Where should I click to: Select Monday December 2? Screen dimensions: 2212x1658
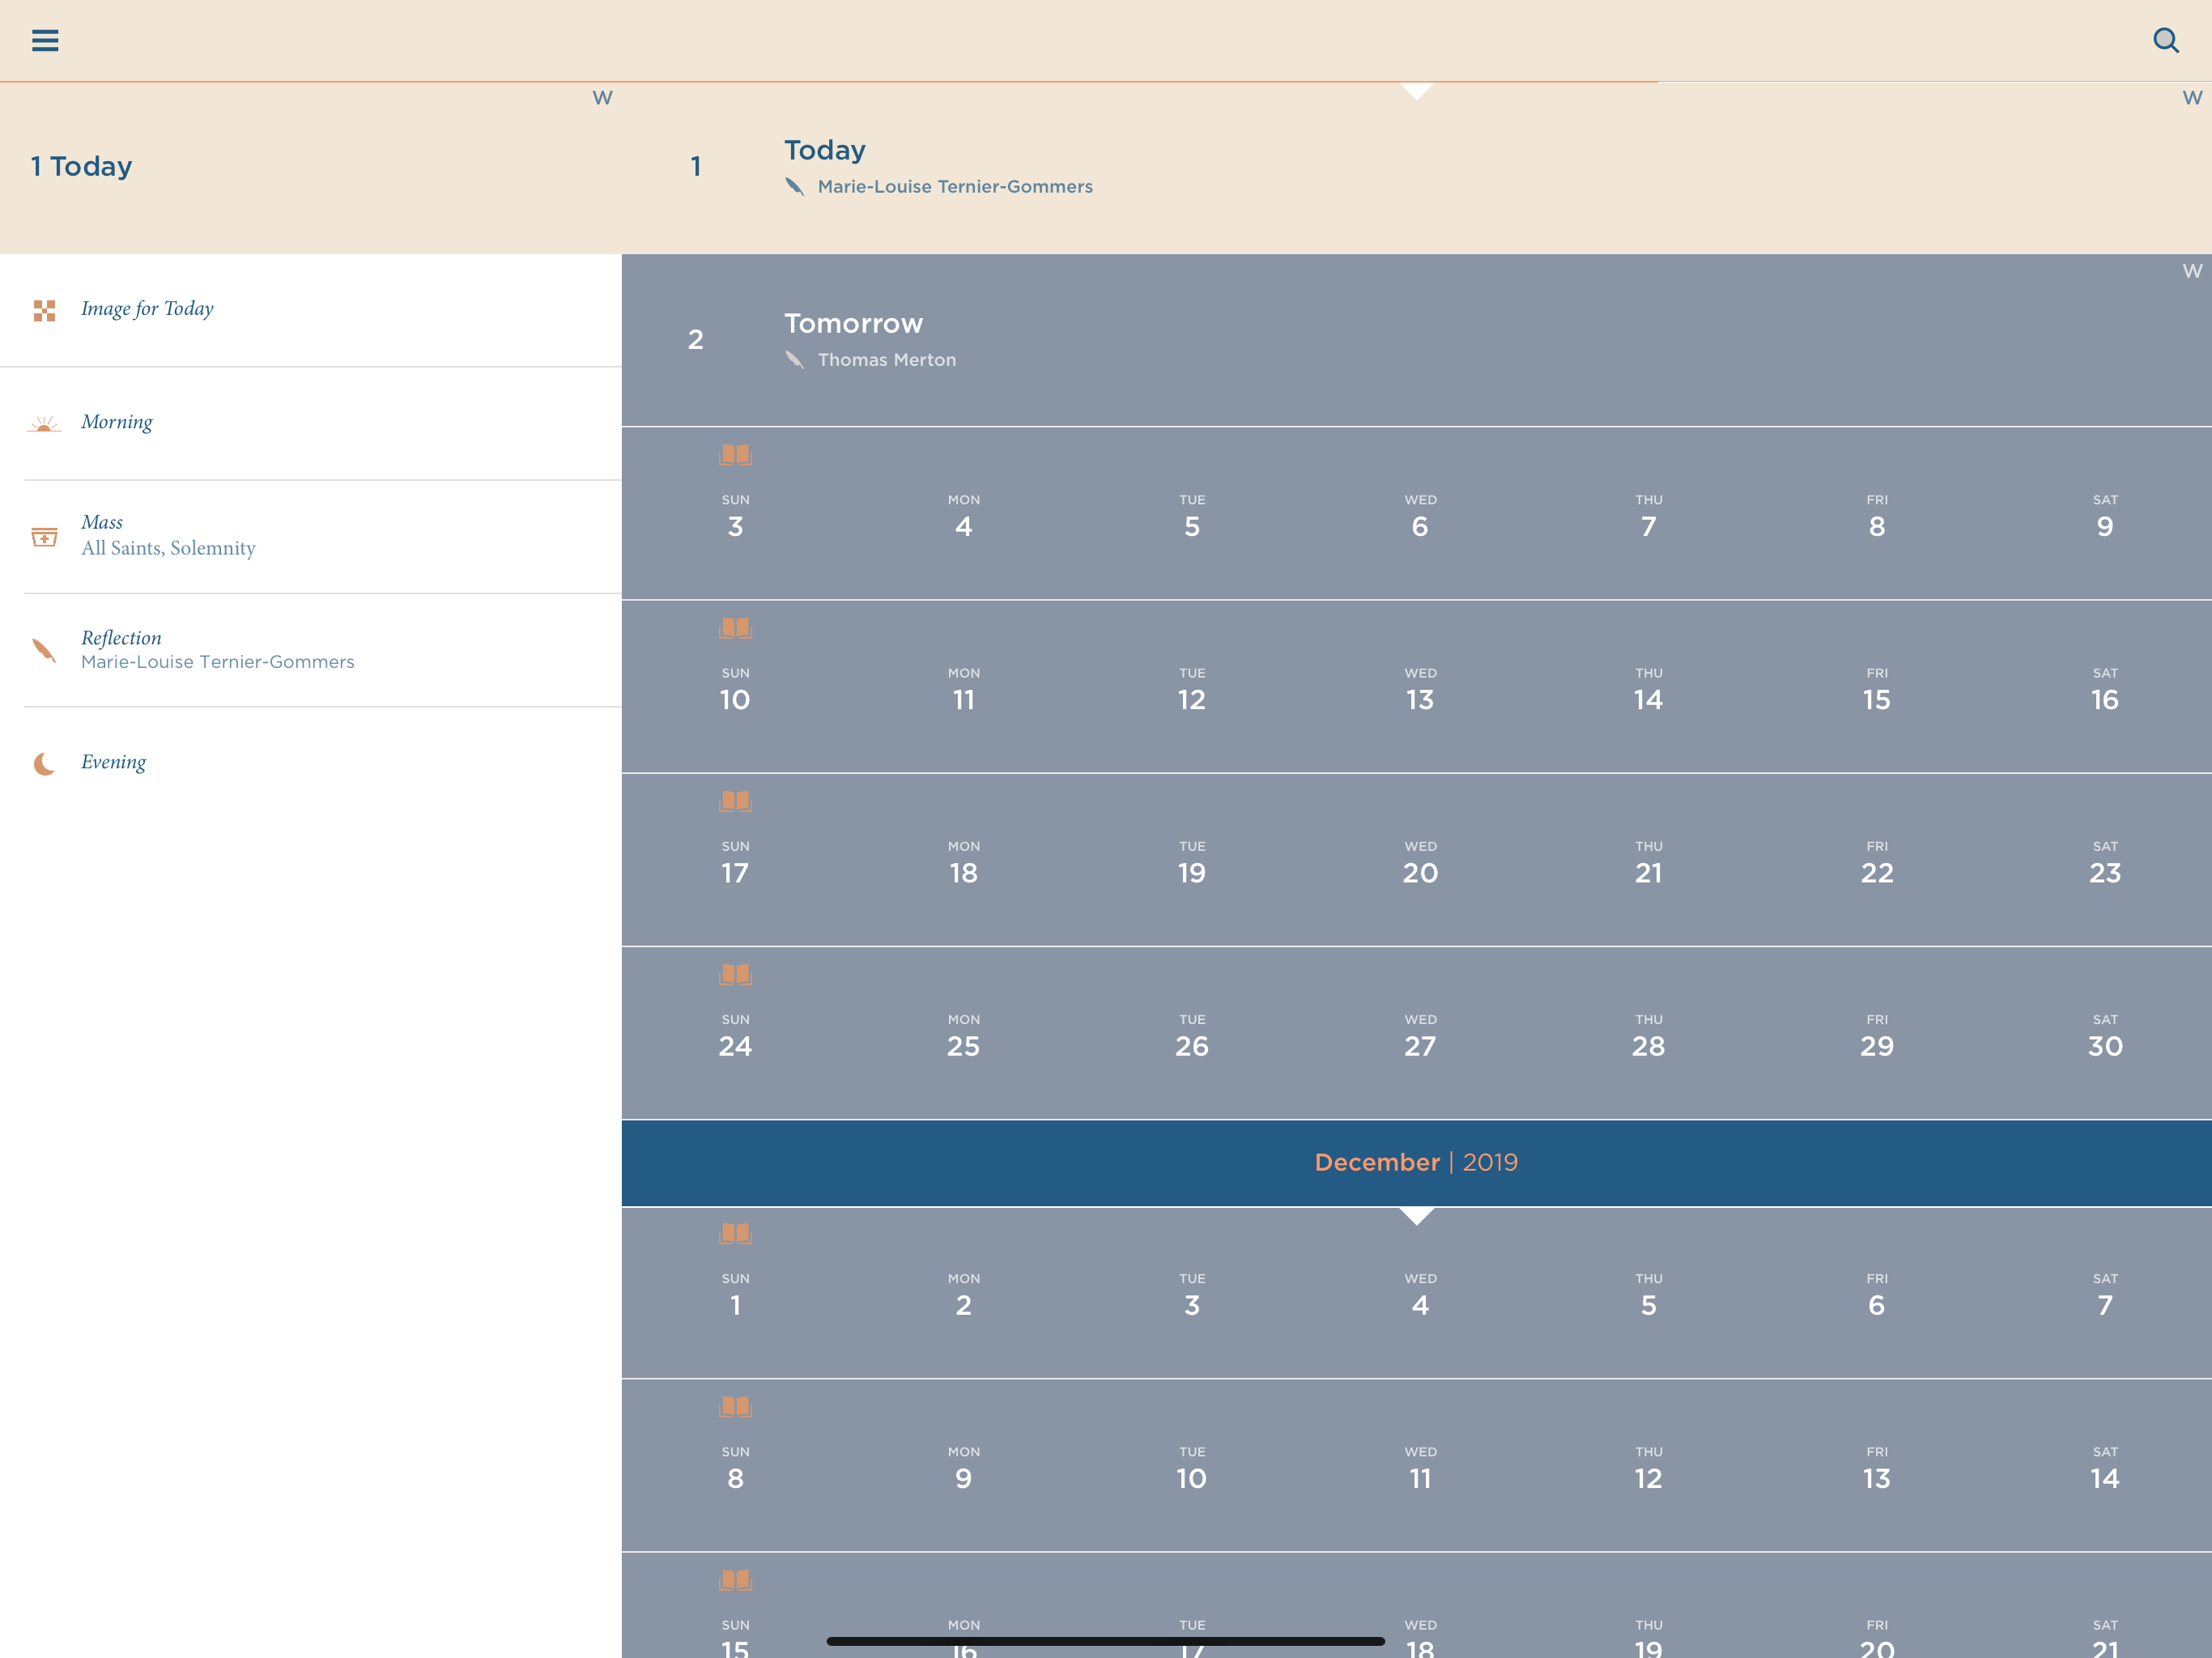tap(963, 1294)
